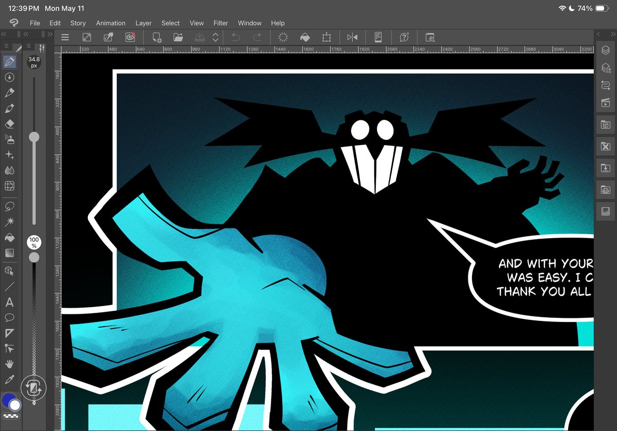
Task: Click the Redo arrow
Action: (x=257, y=37)
